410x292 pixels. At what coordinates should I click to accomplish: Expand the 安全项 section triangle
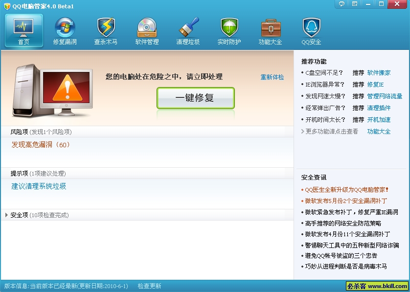click(x=6, y=215)
